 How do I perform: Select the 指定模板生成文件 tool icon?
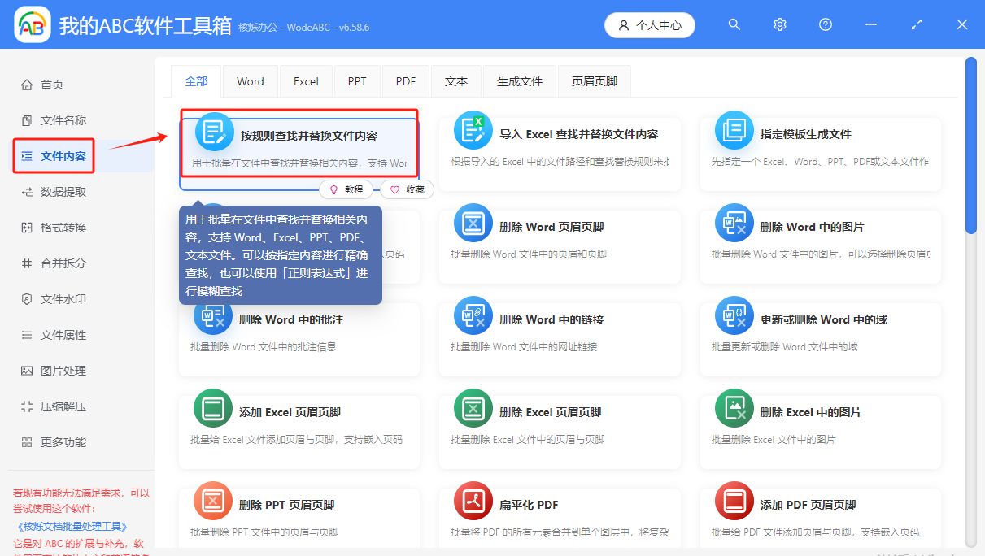(x=734, y=130)
